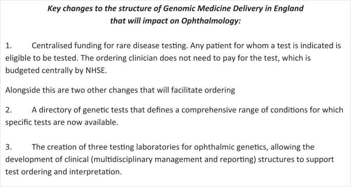The height and width of the screenshot is (187, 351).
Task: Click the word 'NHSE' in first paragraph
Action: tap(95, 71)
